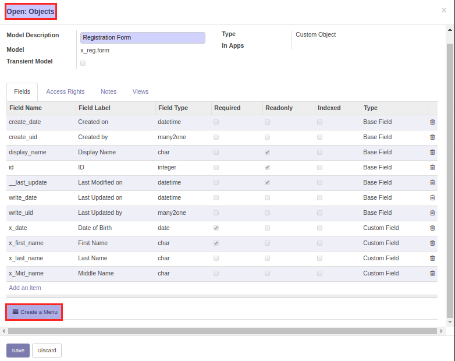
Task: Toggle Readonly checkbox for __last_update
Action: coord(267,182)
